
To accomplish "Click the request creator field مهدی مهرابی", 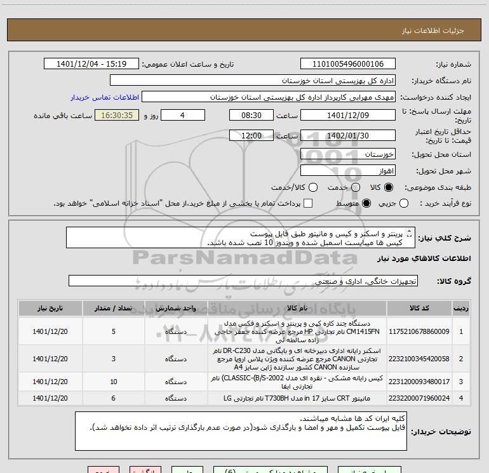I will [269, 97].
